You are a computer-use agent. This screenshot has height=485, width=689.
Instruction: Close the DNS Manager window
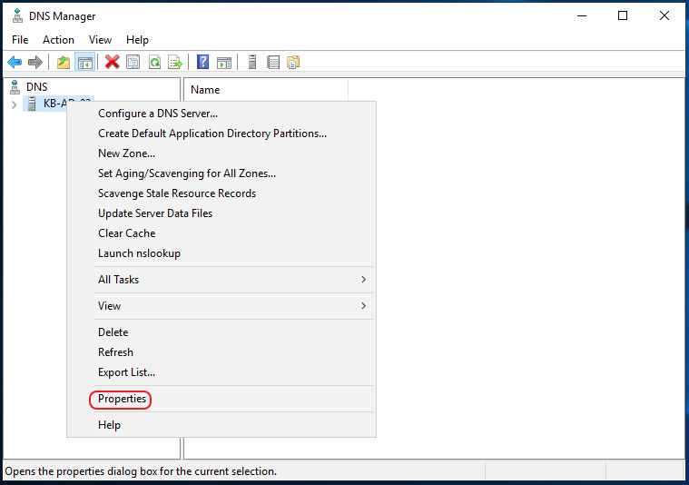click(x=664, y=15)
